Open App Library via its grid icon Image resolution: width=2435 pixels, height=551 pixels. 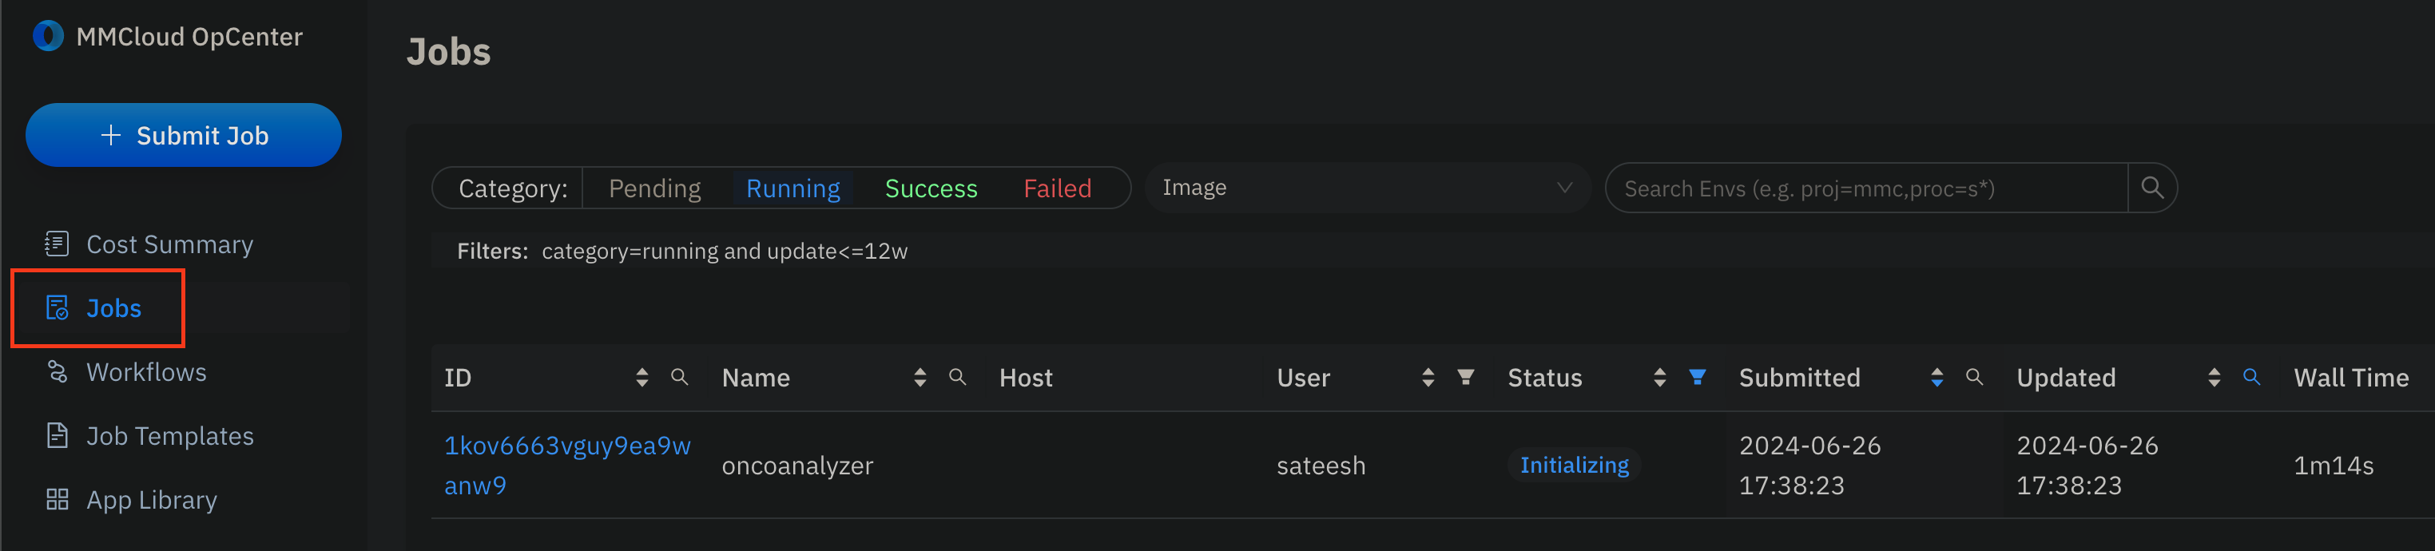point(57,499)
